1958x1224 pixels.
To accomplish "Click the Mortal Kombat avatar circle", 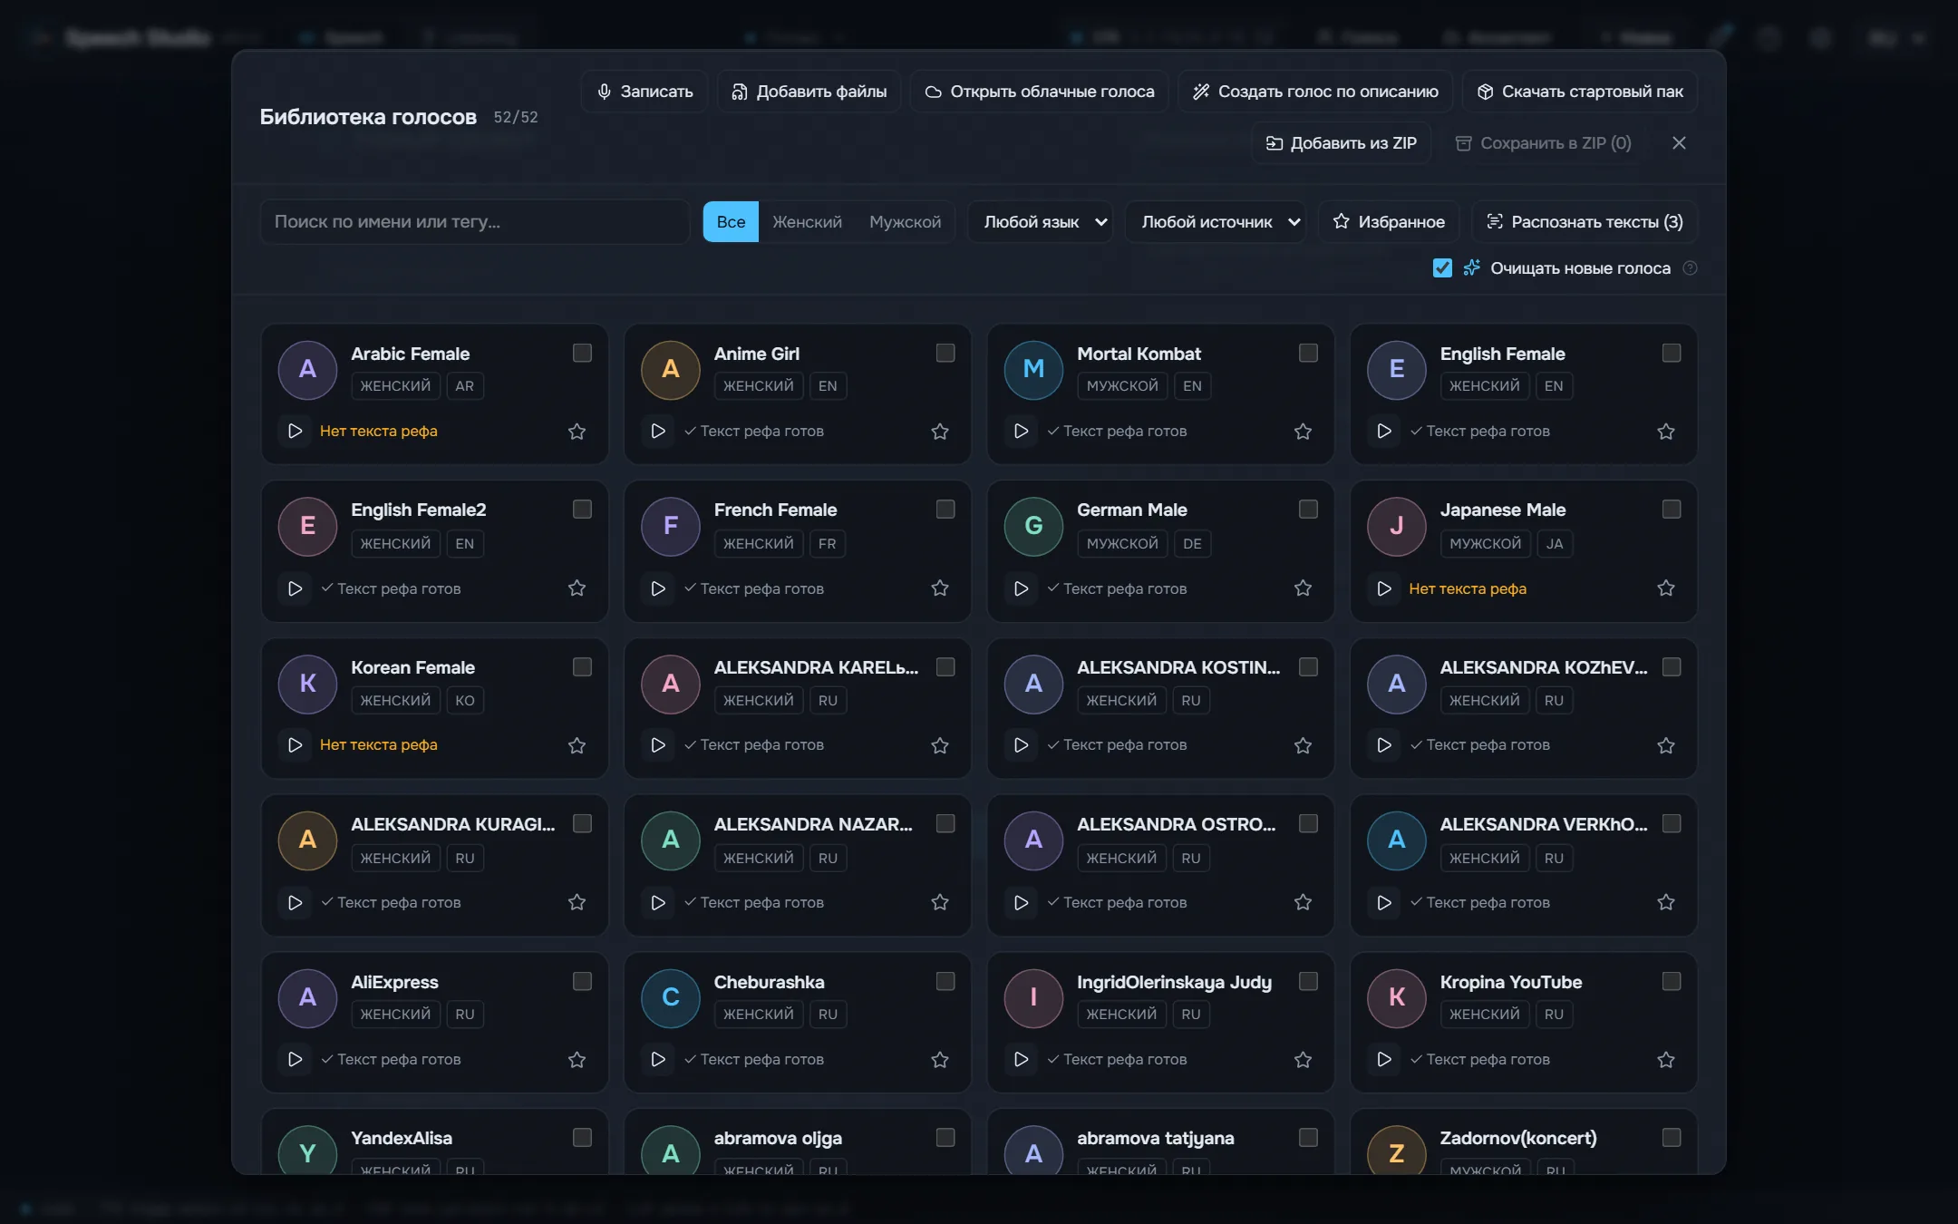I will [x=1033, y=369].
